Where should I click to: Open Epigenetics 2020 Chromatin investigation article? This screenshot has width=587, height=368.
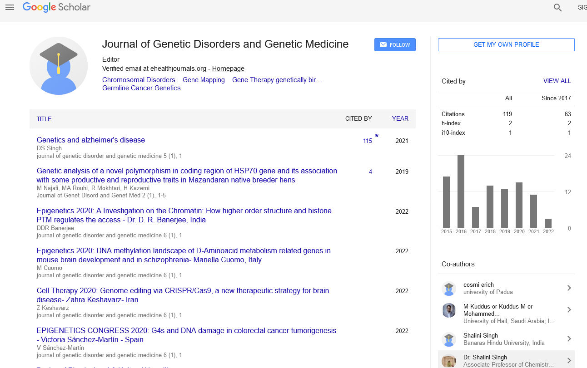tap(184, 215)
